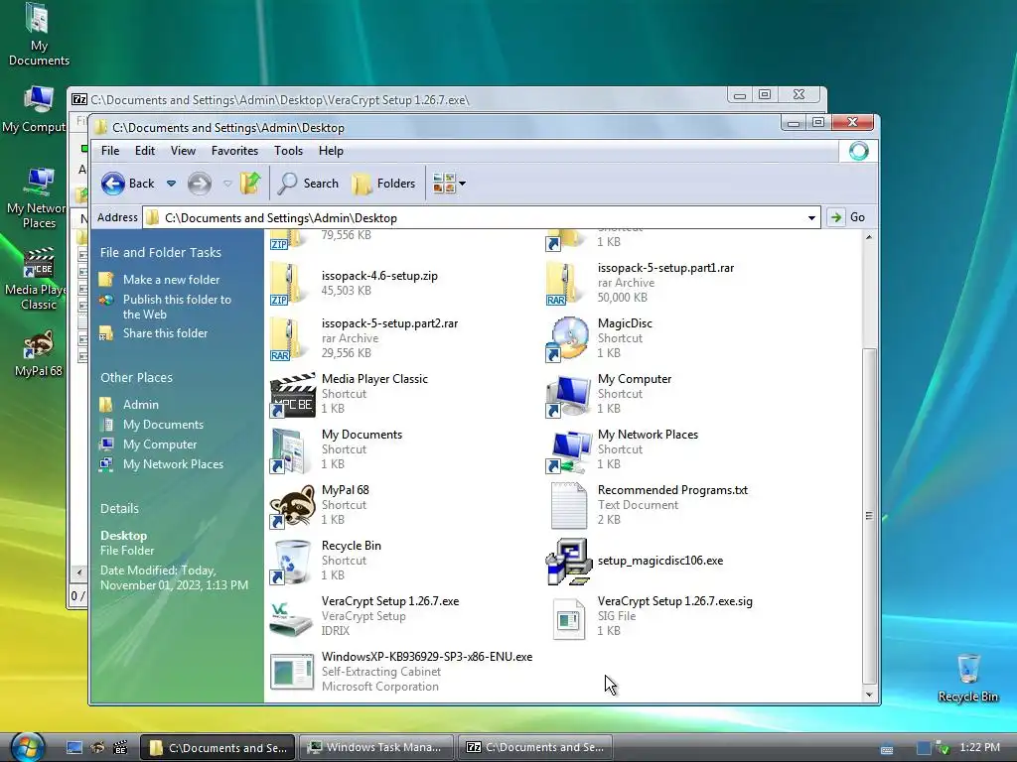Switch to Explorer Desktop folder taskbar button
Image resolution: width=1017 pixels, height=762 pixels.
point(218,747)
